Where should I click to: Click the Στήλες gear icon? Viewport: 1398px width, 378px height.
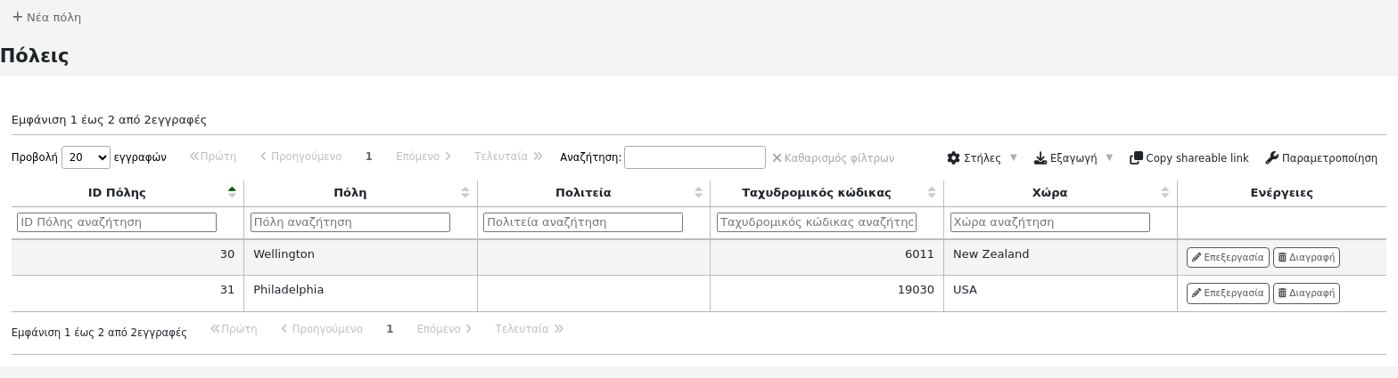click(x=953, y=157)
